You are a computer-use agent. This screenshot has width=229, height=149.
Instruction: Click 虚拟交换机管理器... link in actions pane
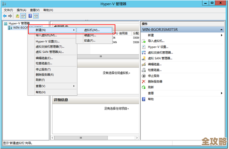(160, 53)
